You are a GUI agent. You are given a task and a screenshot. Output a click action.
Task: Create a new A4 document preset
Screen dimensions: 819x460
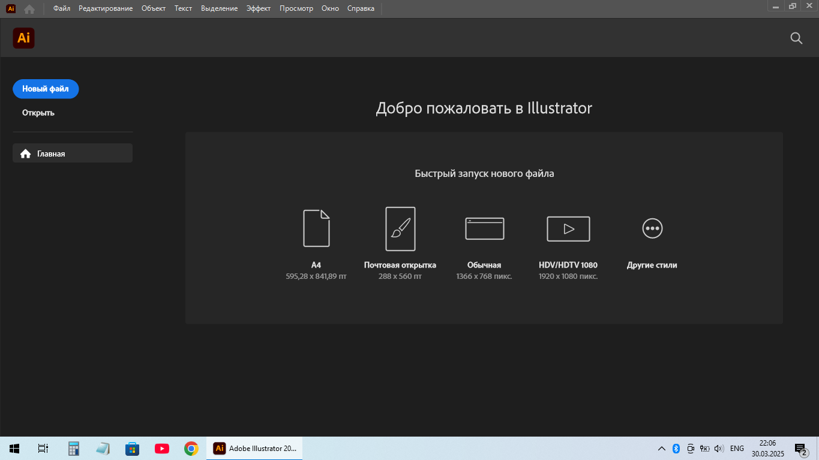click(x=316, y=229)
